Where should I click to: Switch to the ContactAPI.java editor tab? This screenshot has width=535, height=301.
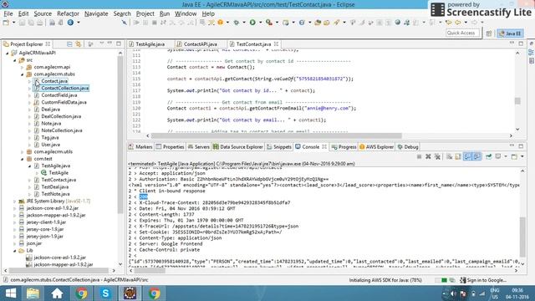[x=201, y=44]
